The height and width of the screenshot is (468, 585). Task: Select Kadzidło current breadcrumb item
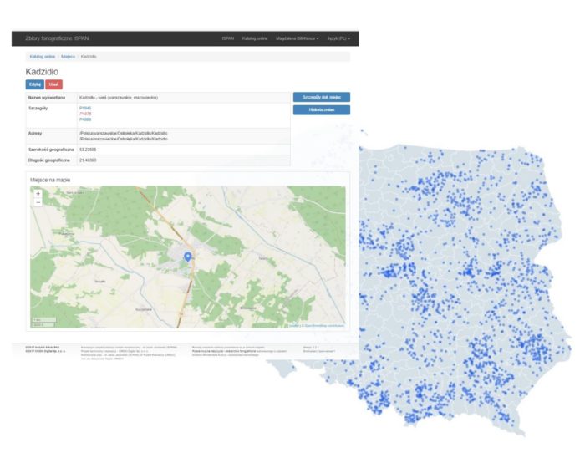coord(89,57)
